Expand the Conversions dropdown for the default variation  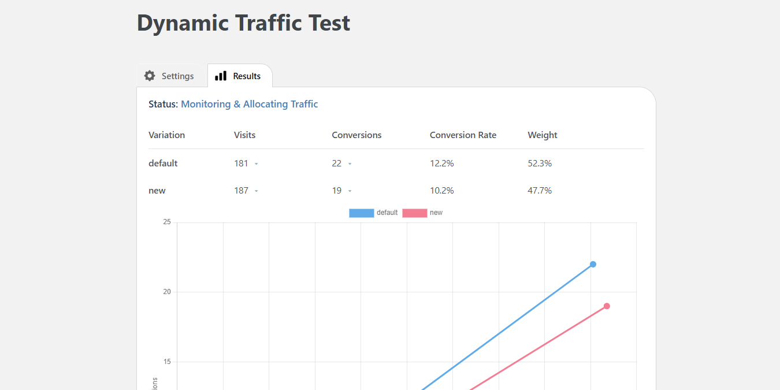point(350,164)
